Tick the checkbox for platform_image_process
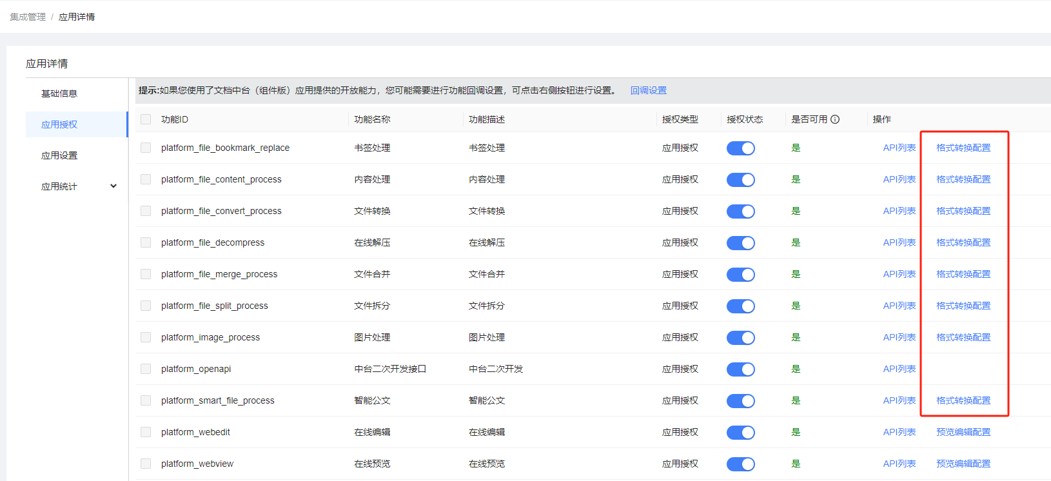This screenshot has height=481, width=1051. tap(146, 337)
